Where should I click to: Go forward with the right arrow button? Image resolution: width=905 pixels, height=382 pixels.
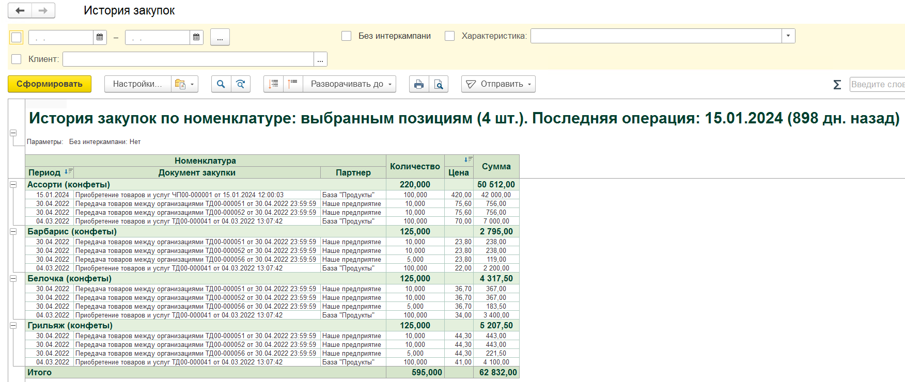[x=43, y=10]
